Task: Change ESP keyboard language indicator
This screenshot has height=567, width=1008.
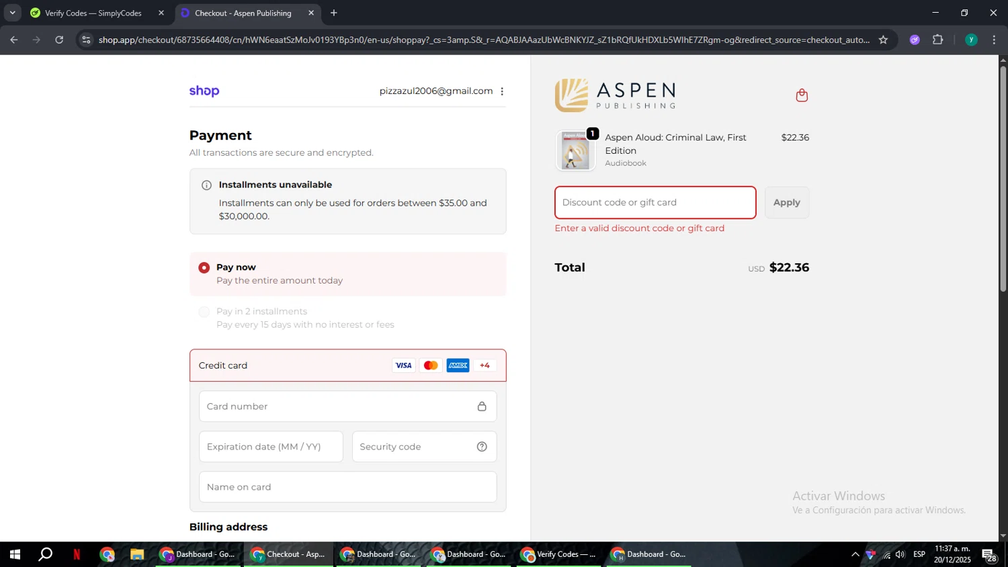Action: 919,555
